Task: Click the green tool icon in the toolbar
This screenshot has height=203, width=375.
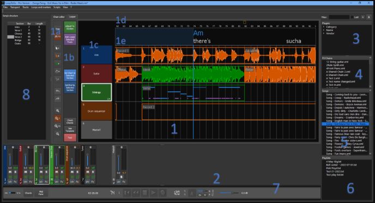Action: pyautogui.click(x=57, y=64)
